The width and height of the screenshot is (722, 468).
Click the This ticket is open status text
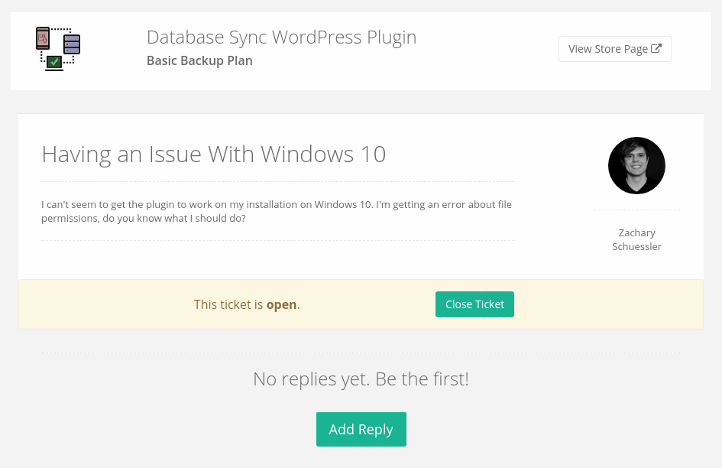pos(247,305)
